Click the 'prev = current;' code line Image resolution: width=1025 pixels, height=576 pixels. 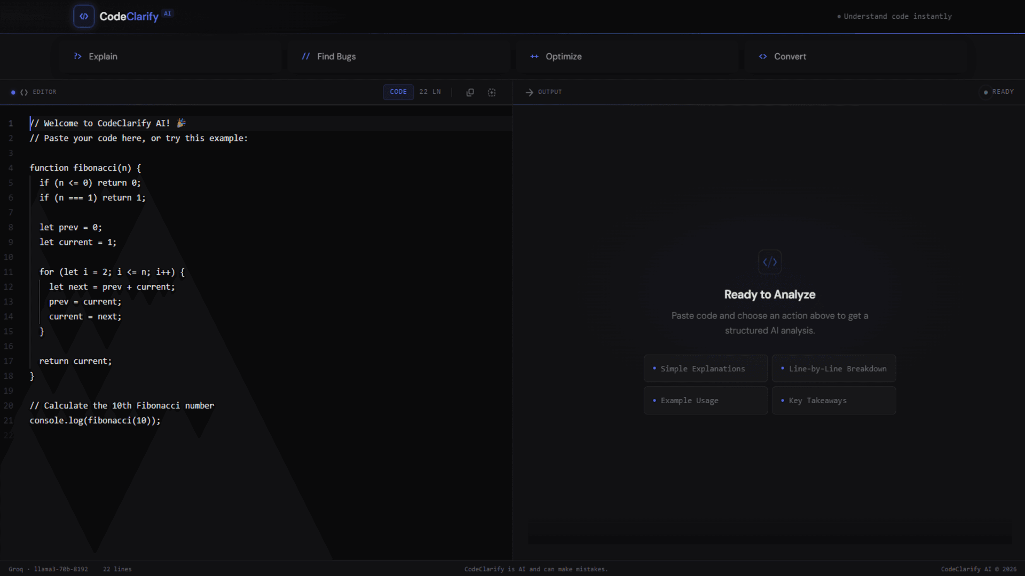pyautogui.click(x=85, y=302)
